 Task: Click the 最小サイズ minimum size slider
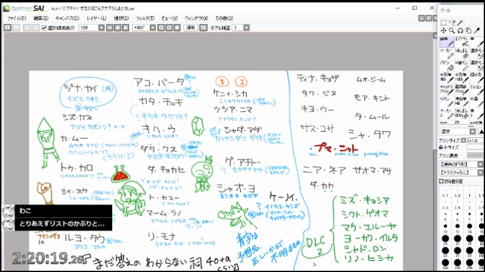pos(476,147)
